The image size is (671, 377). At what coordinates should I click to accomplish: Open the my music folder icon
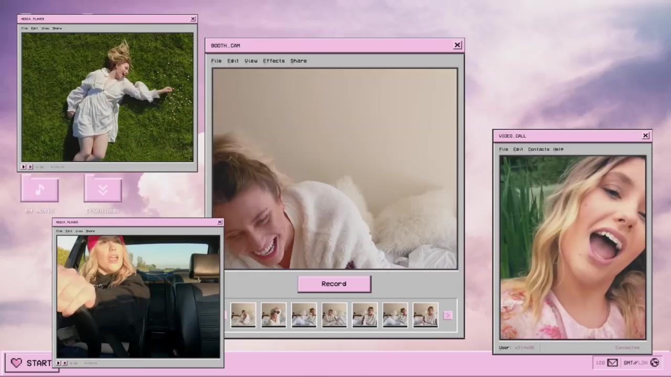coord(40,189)
